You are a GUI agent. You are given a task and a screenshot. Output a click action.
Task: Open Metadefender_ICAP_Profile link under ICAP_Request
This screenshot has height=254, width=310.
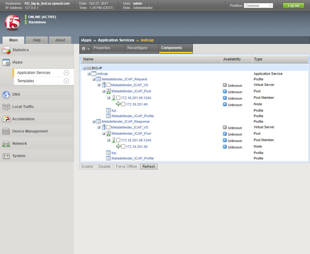(x=133, y=116)
